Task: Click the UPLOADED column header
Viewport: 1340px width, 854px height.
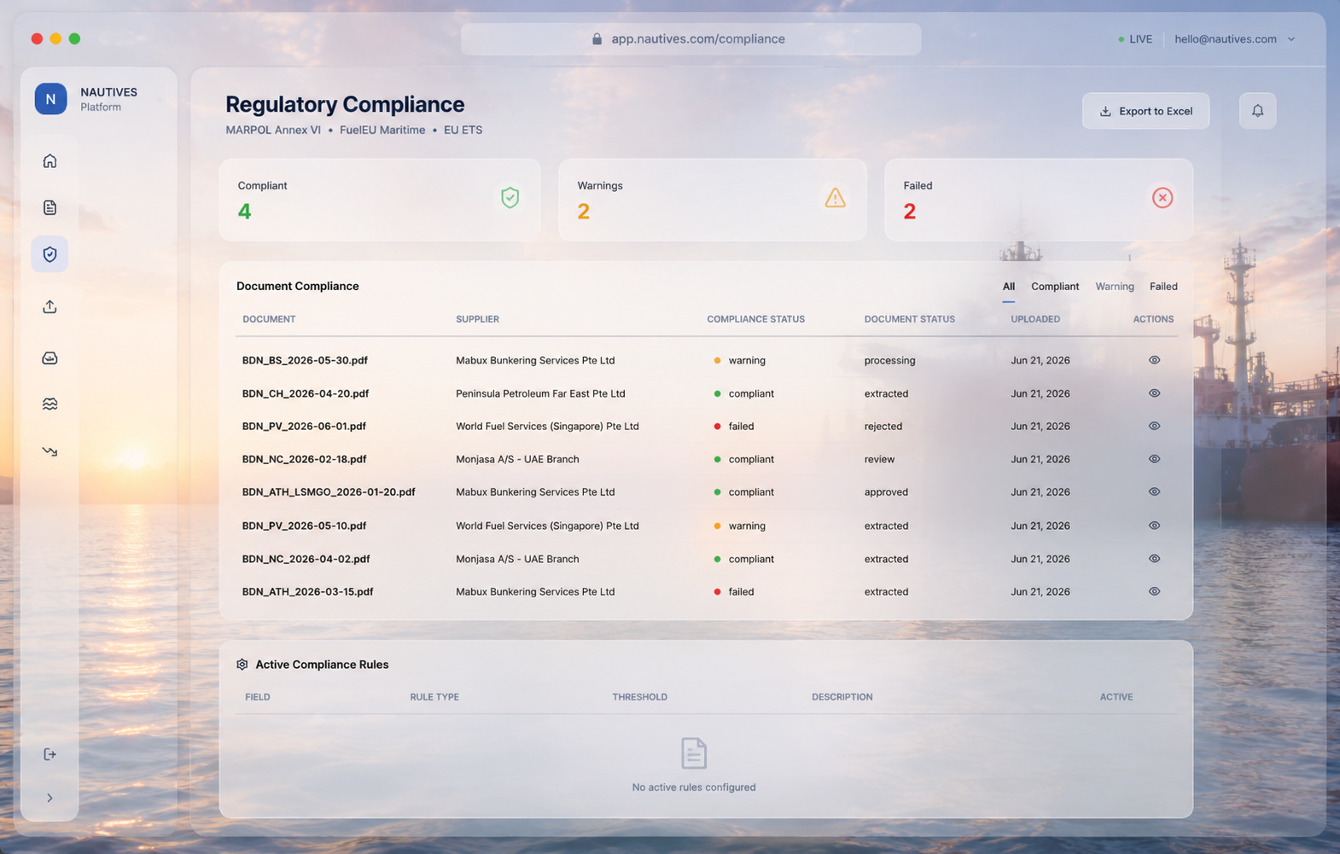Action: pos(1035,319)
